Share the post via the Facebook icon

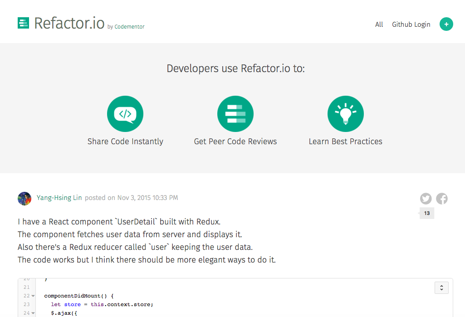(441, 198)
